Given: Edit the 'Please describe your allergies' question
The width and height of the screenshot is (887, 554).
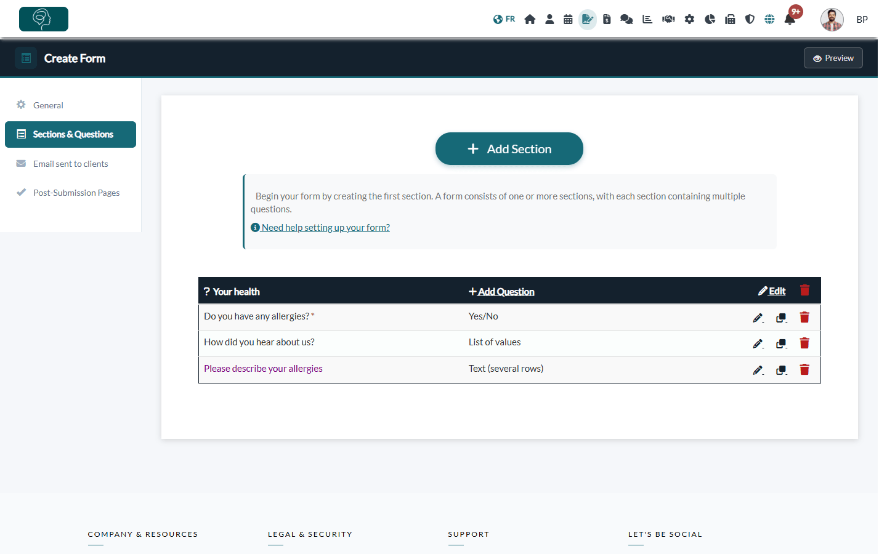Looking at the screenshot, I should [x=758, y=370].
